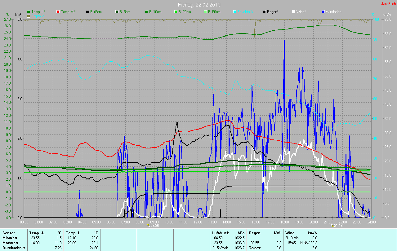This screenshot has width=397, height=251.
Task: Click the Windböen legend label
Action: click(x=333, y=12)
